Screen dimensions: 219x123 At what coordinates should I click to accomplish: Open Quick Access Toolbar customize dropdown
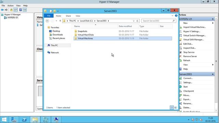tap(58, 11)
